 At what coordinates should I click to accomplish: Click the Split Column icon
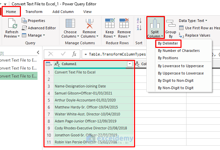coord(155,24)
